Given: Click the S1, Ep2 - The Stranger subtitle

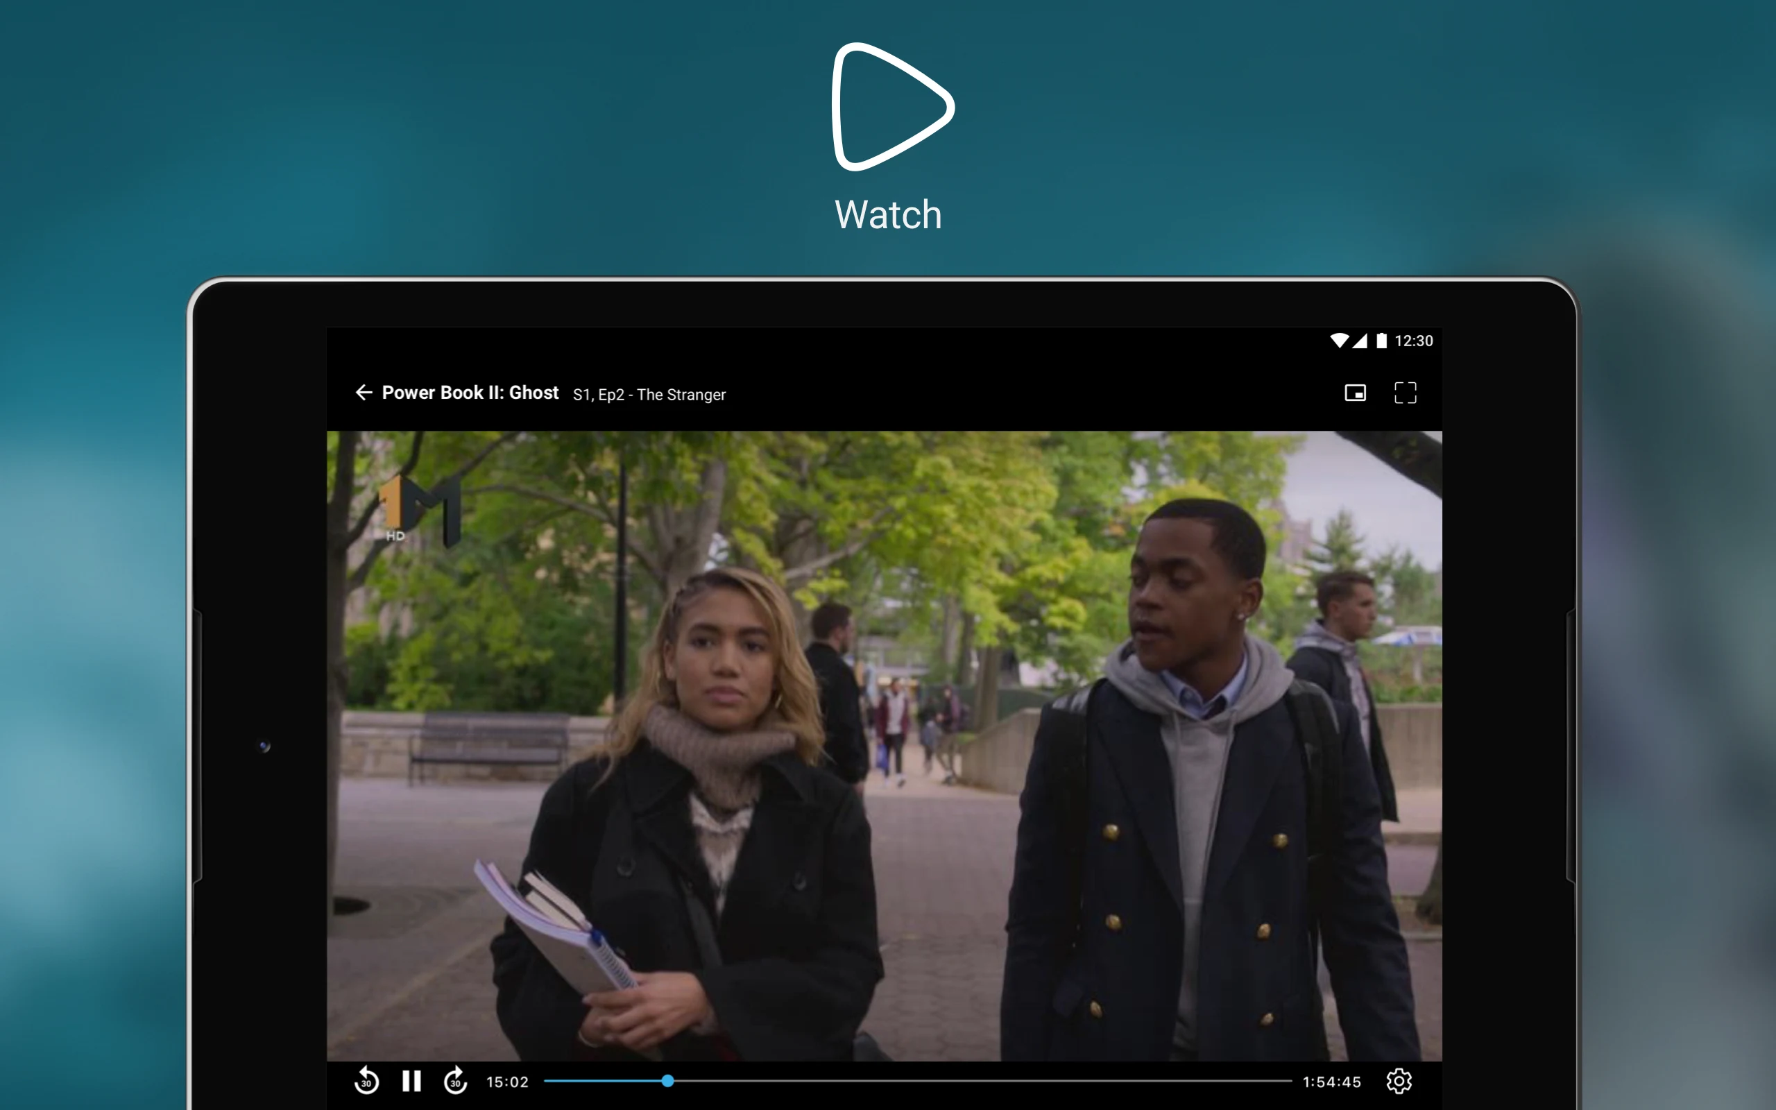Looking at the screenshot, I should (649, 395).
